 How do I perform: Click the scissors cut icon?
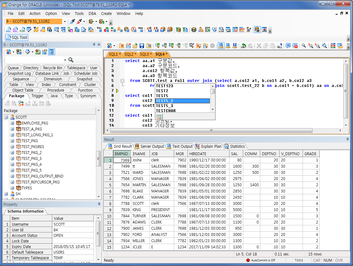pyautogui.click(x=259, y=46)
